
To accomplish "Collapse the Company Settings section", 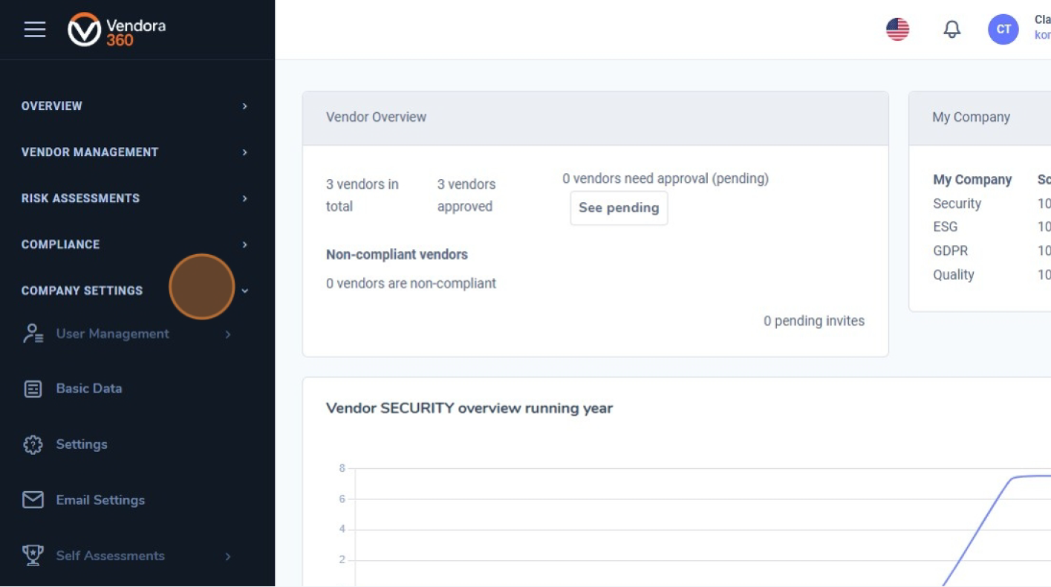I will tap(244, 291).
